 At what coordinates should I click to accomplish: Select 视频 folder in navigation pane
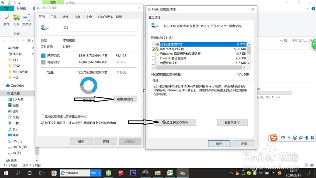(13, 105)
